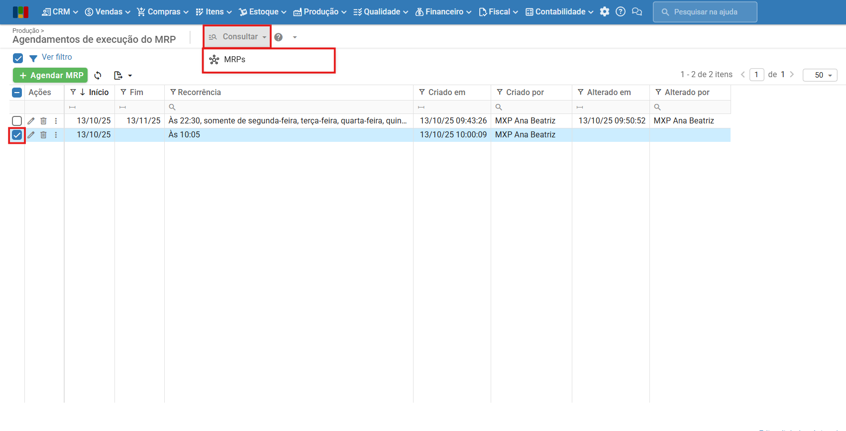Open more actions for the Às 10:05 row
Viewport: 846px width, 431px height.
click(x=56, y=135)
